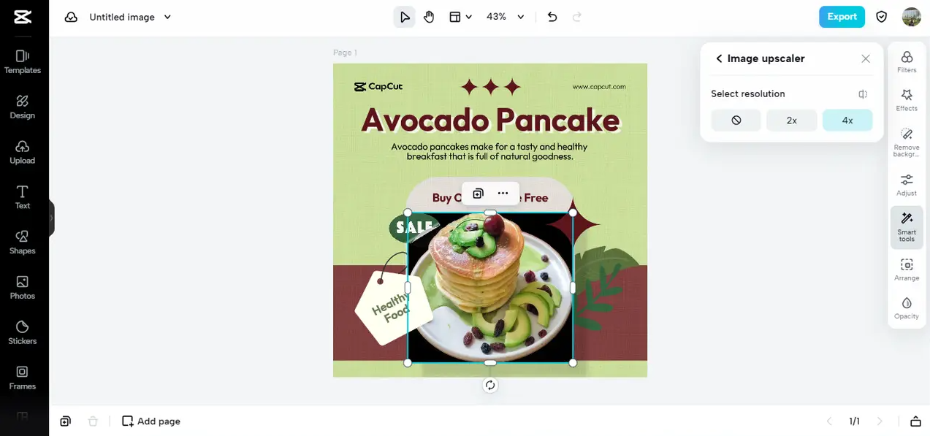Open the Opacity tool
The image size is (930, 436).
tap(907, 308)
